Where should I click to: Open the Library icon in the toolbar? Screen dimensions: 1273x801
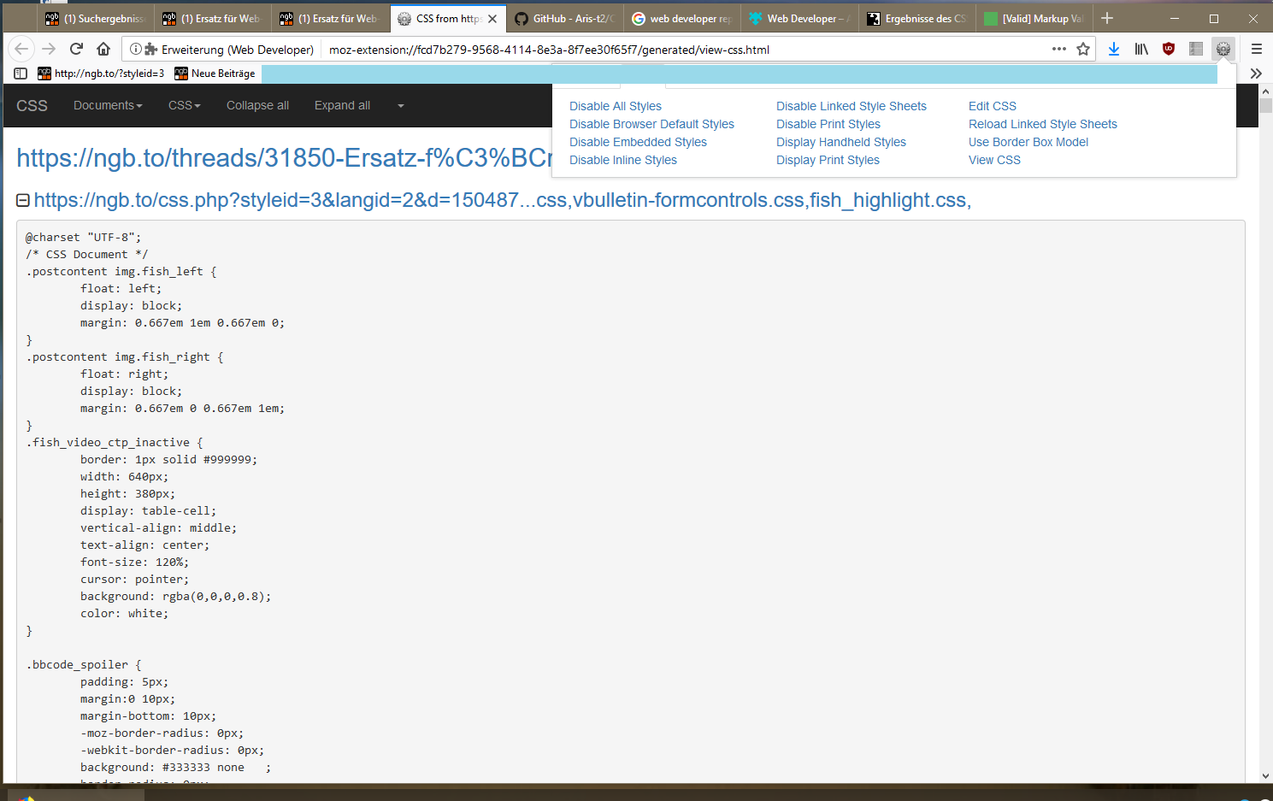(1141, 49)
